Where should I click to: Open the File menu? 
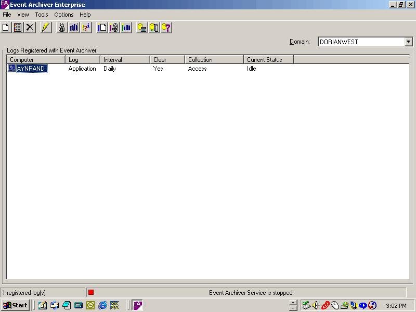pos(7,15)
